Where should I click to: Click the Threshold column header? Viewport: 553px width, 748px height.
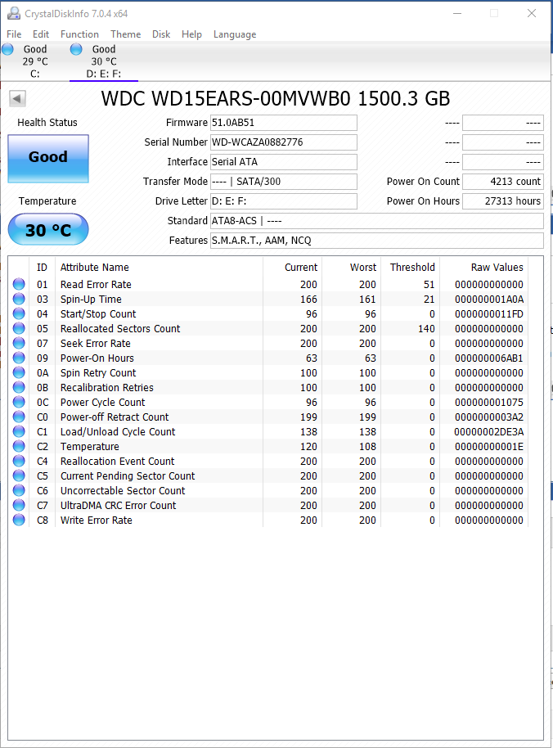410,267
